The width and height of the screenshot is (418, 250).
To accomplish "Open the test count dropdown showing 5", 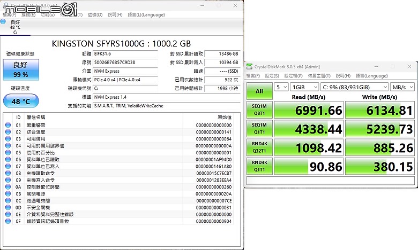I will (x=281, y=87).
